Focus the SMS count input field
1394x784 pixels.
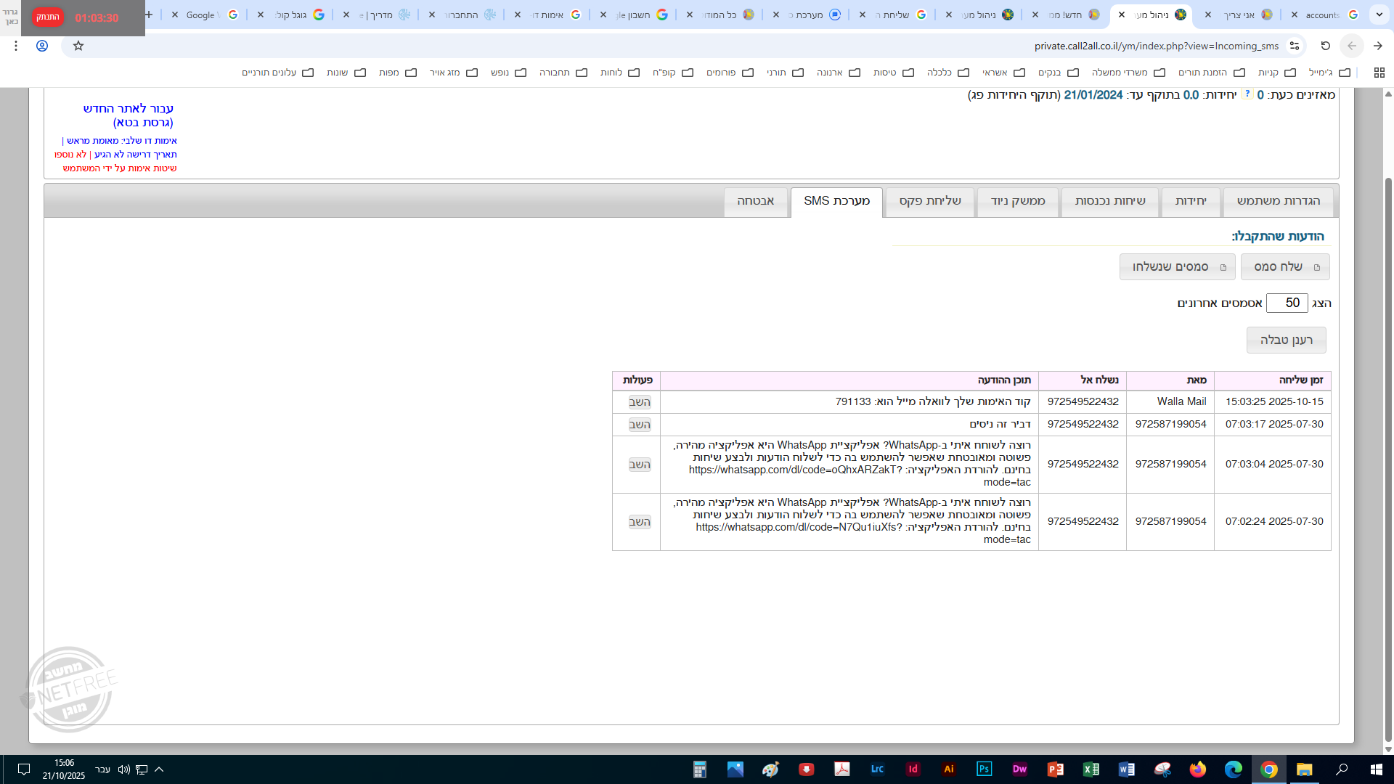click(x=1287, y=303)
